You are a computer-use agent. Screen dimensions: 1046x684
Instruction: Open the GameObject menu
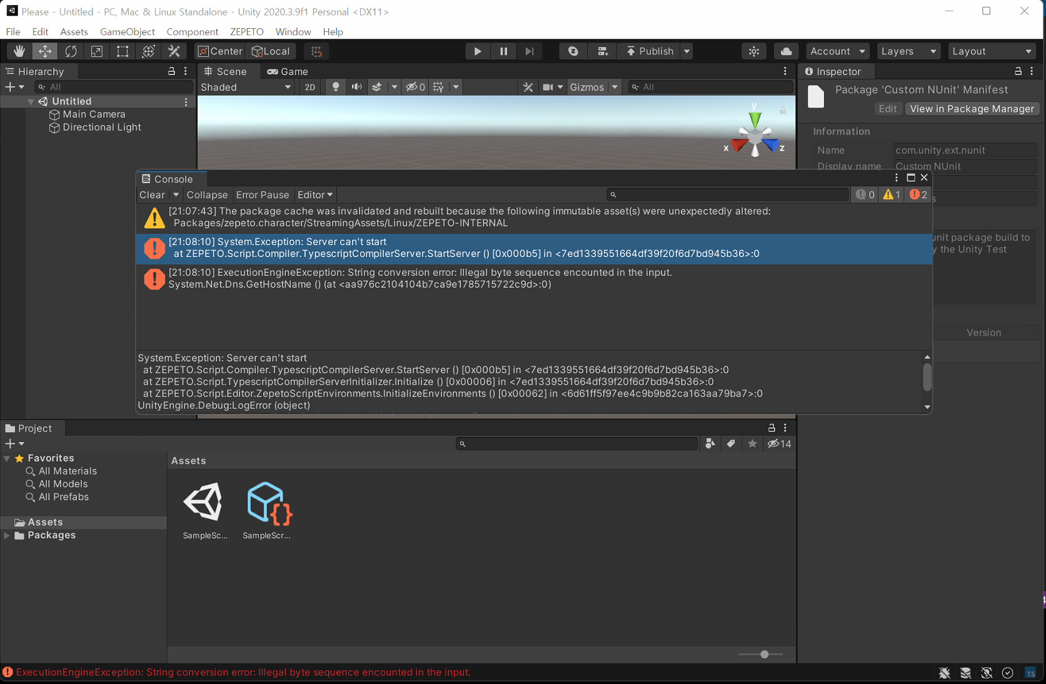click(127, 31)
